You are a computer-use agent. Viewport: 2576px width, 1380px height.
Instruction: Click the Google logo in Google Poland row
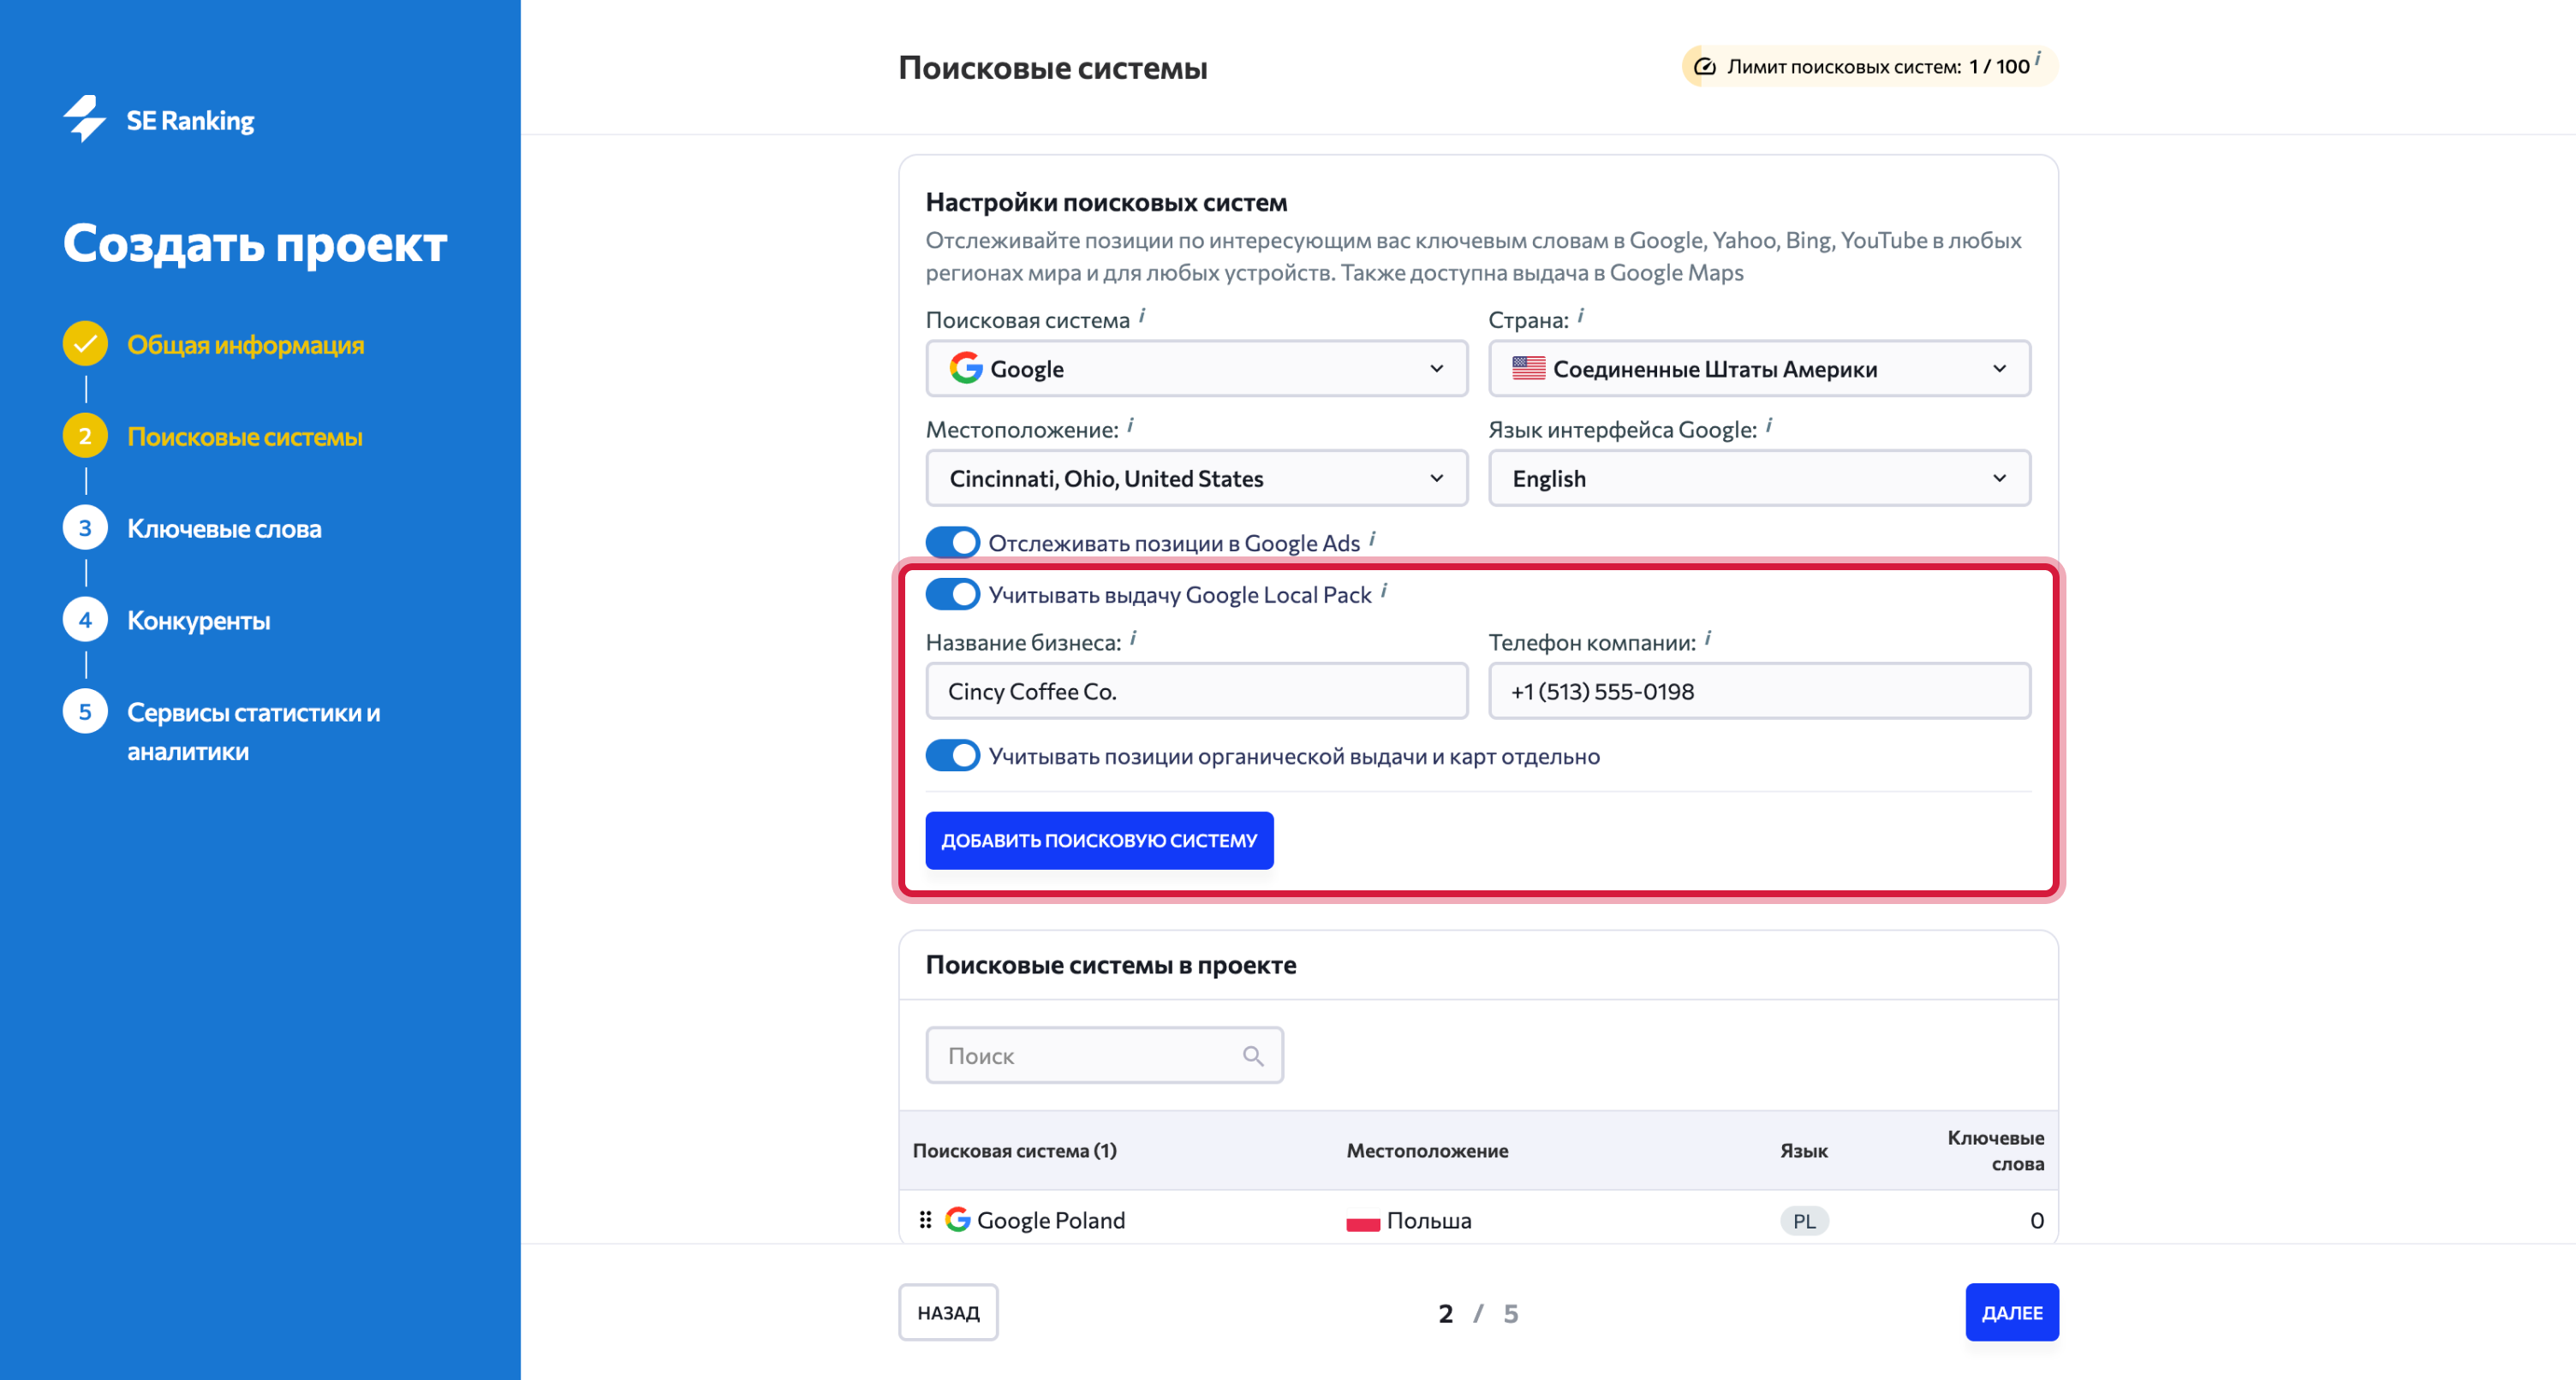[958, 1219]
